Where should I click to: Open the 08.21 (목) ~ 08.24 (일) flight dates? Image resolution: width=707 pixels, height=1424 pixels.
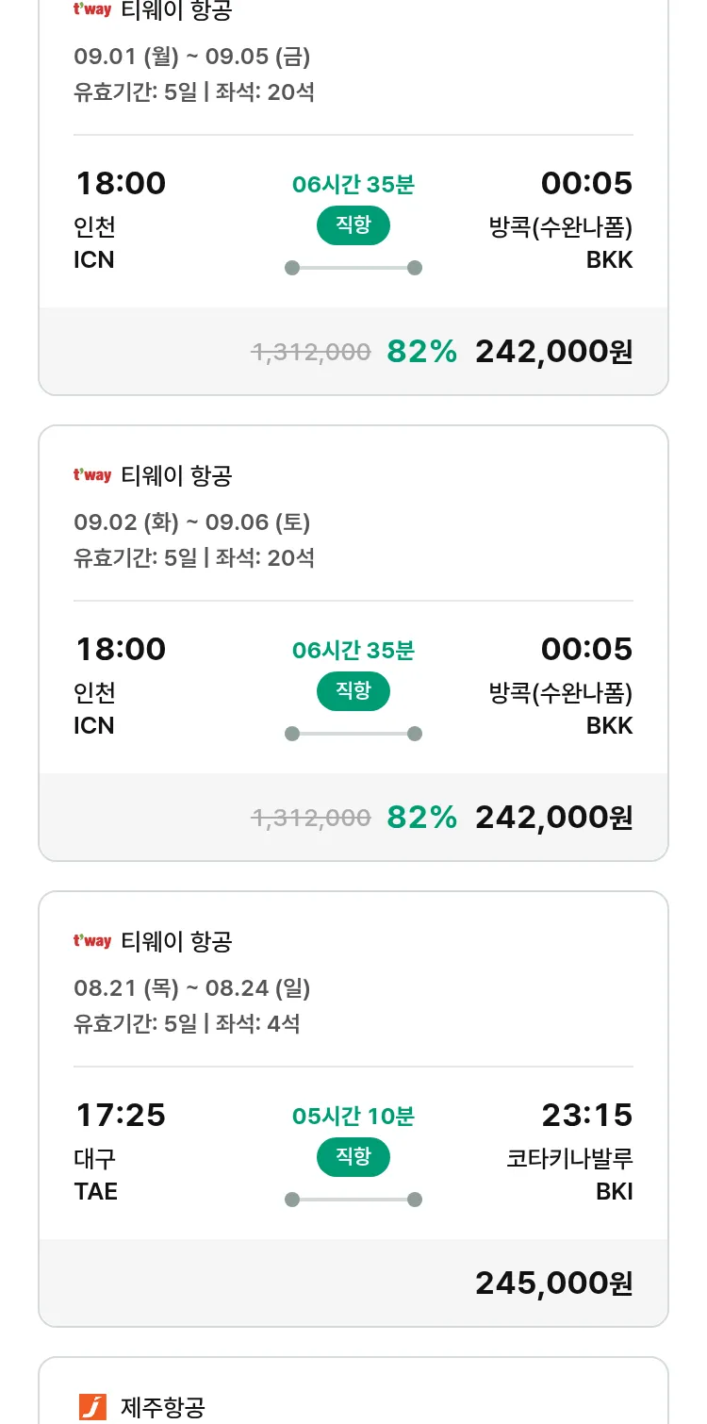click(191, 987)
